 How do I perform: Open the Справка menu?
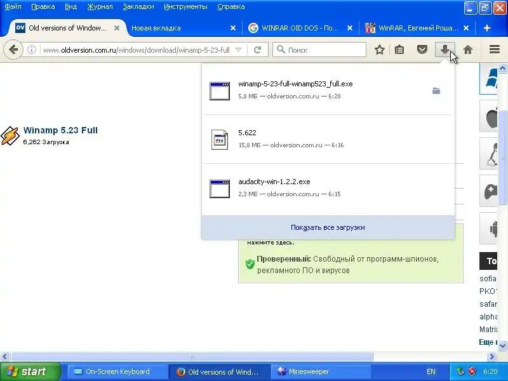point(231,7)
